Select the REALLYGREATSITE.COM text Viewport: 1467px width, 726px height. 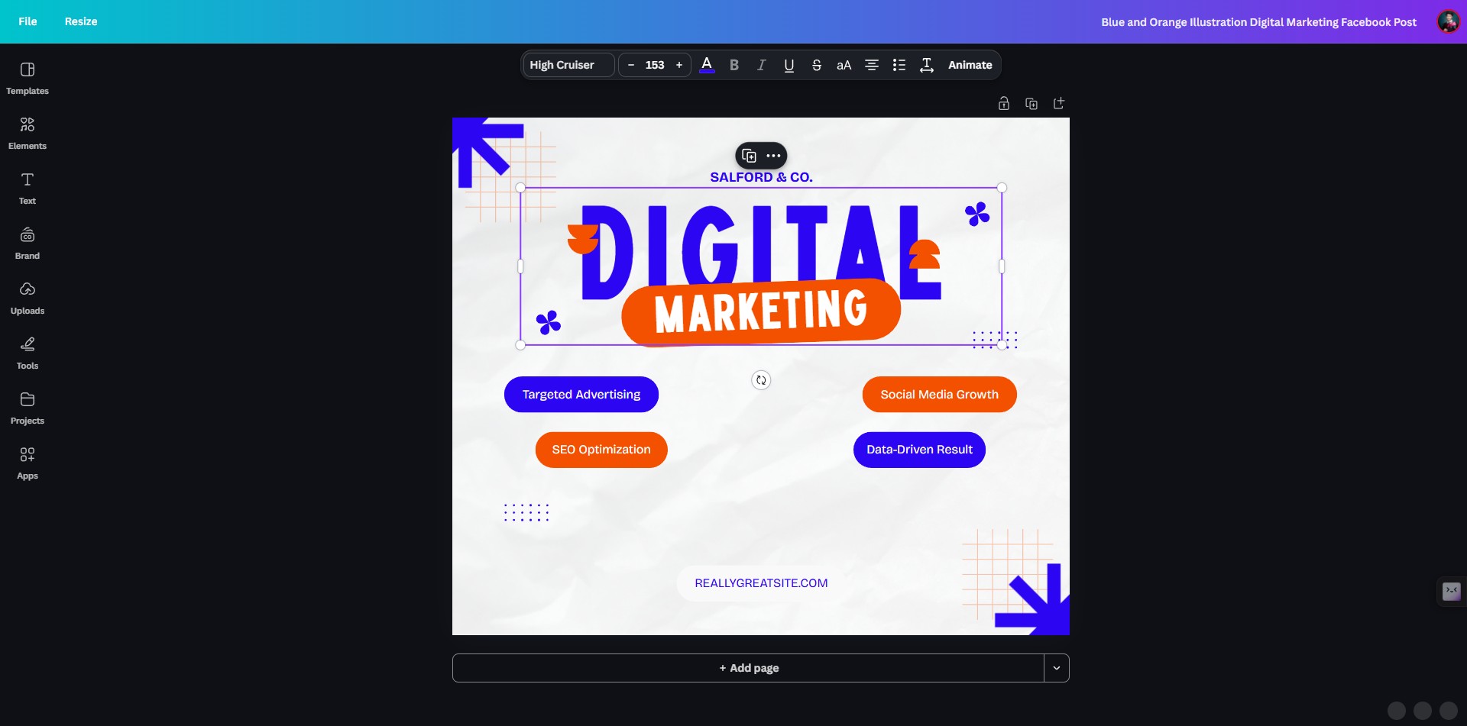coord(761,583)
